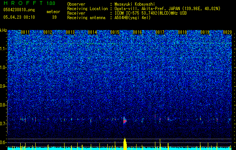Click the meteor count value 39
The image size is (236, 150).
point(54,17)
